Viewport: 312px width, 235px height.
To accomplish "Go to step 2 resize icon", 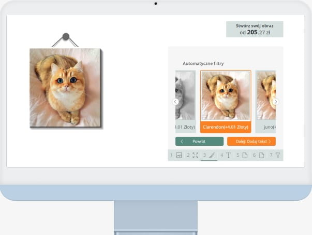I will point(195,155).
